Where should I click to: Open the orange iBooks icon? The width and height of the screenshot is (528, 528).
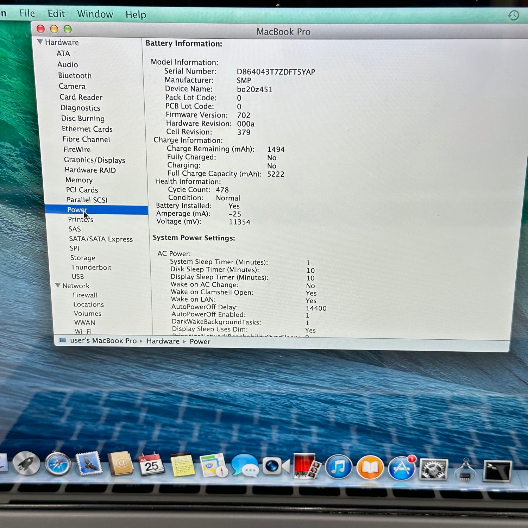click(370, 467)
